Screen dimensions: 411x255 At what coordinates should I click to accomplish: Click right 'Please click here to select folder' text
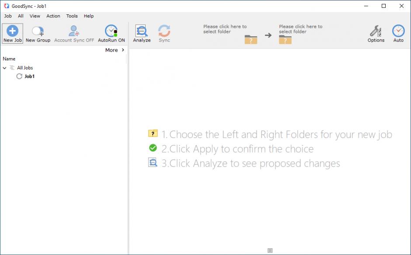coord(301,29)
